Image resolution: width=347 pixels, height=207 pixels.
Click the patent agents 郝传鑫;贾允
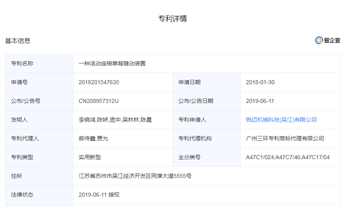pyautogui.click(x=93, y=138)
